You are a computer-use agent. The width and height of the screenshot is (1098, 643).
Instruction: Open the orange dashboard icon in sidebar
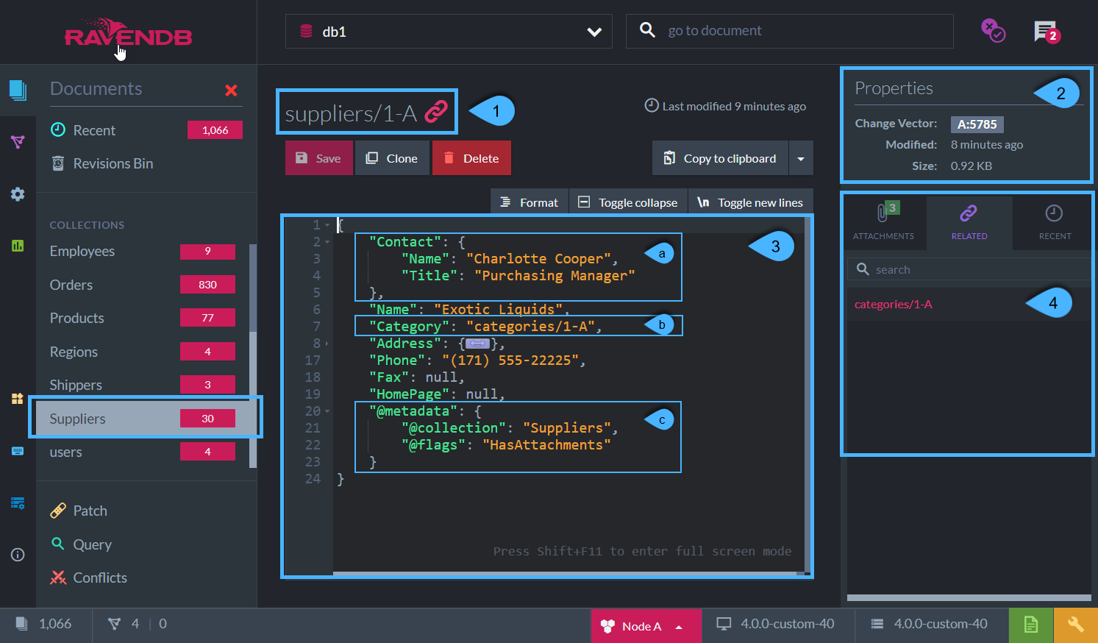pos(18,399)
